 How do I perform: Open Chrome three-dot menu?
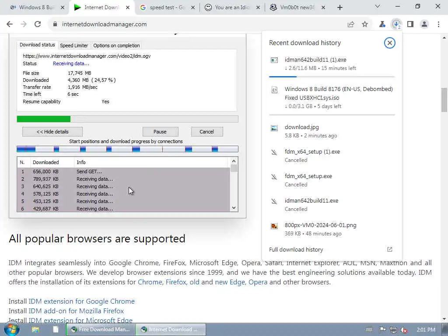(x=438, y=24)
